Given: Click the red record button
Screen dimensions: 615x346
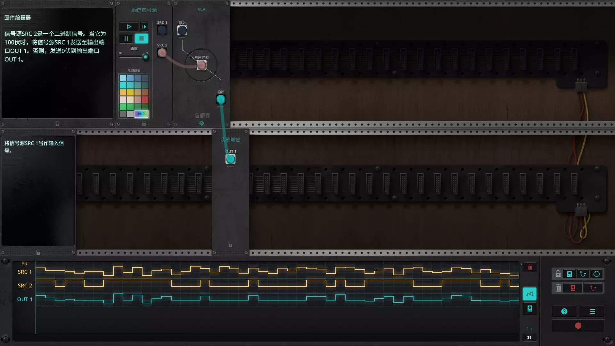Looking at the screenshot, I should [x=578, y=326].
